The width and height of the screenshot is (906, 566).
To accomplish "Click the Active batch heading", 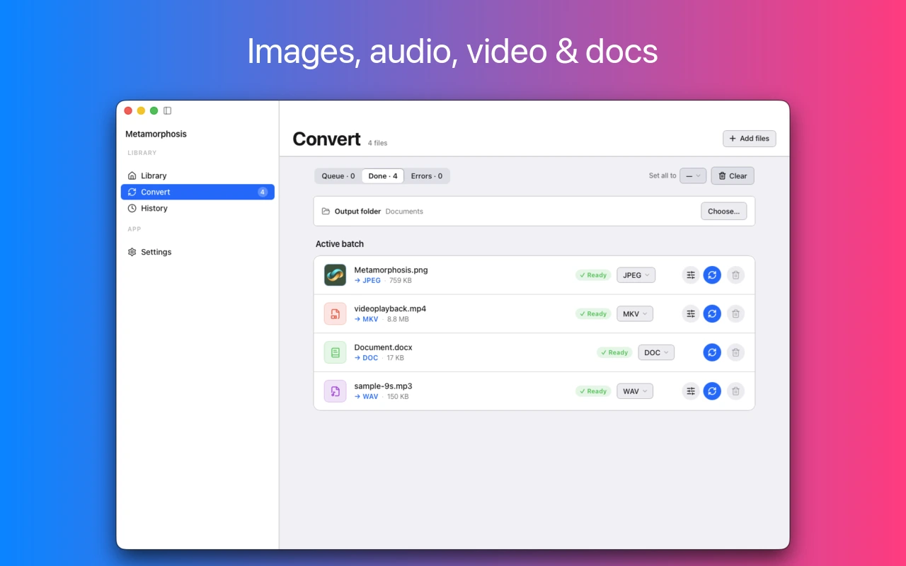I will point(340,243).
